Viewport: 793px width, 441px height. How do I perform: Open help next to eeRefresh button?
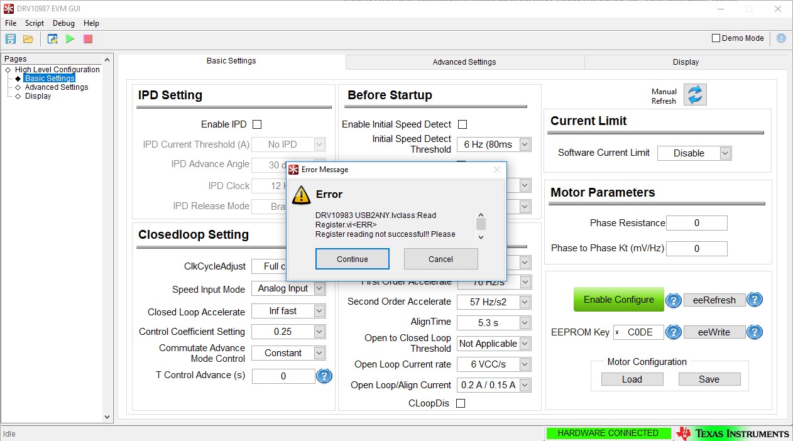tap(755, 300)
